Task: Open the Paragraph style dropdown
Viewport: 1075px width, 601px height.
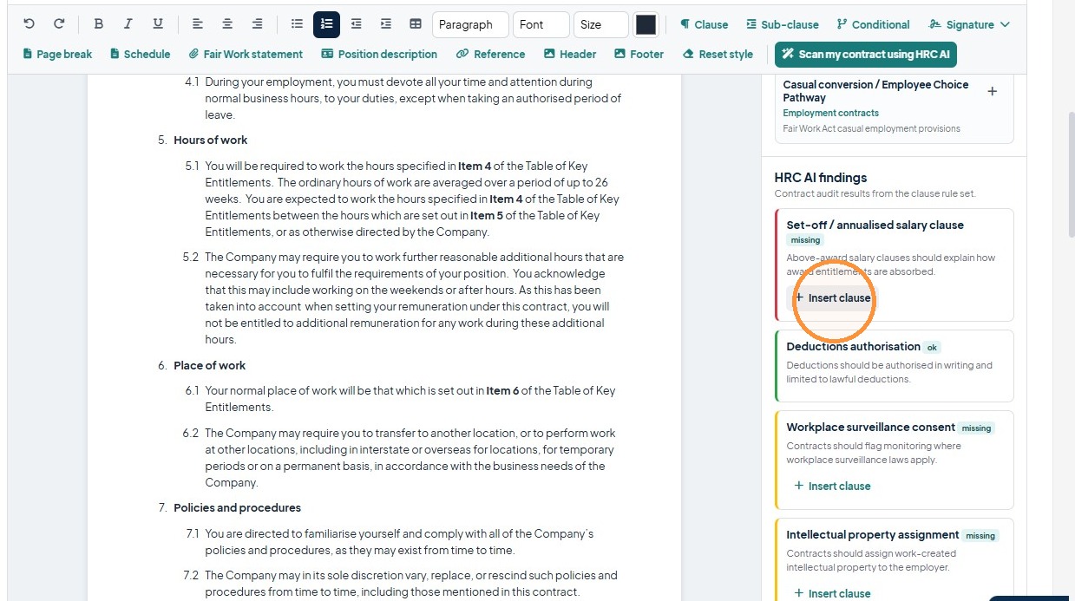Action: point(470,24)
